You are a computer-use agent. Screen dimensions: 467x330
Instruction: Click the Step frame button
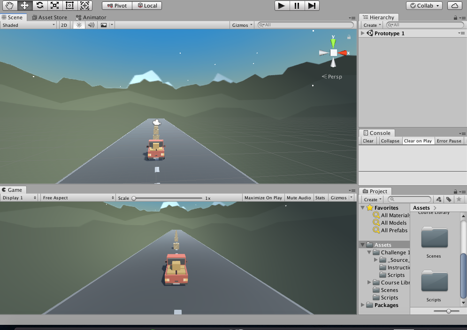pos(313,6)
